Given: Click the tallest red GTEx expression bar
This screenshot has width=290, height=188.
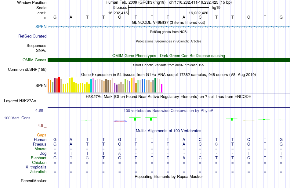Looking at the screenshot, I should coord(59,85).
